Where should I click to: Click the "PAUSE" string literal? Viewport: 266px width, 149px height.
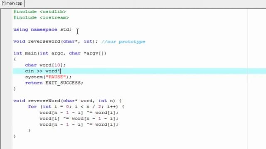(56, 77)
